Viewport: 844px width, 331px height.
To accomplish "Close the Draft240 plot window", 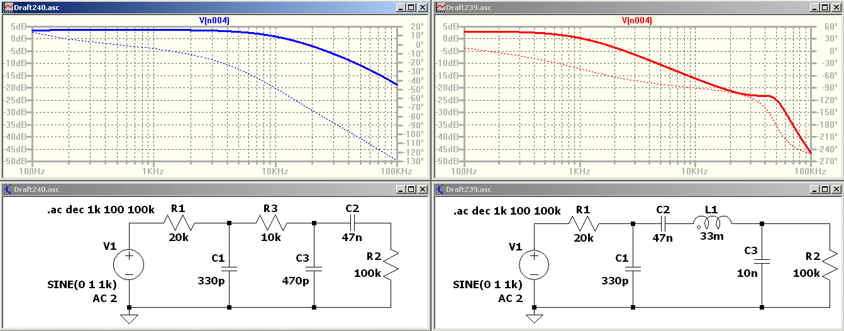I will (423, 7).
